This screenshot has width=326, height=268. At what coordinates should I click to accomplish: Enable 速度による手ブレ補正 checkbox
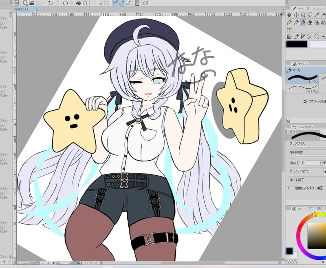292,188
